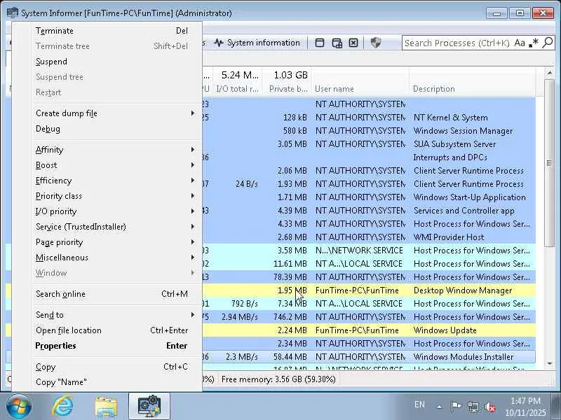This screenshot has height=420, width=561.
Task: Click the scrollbar down arrow
Action: (549, 364)
